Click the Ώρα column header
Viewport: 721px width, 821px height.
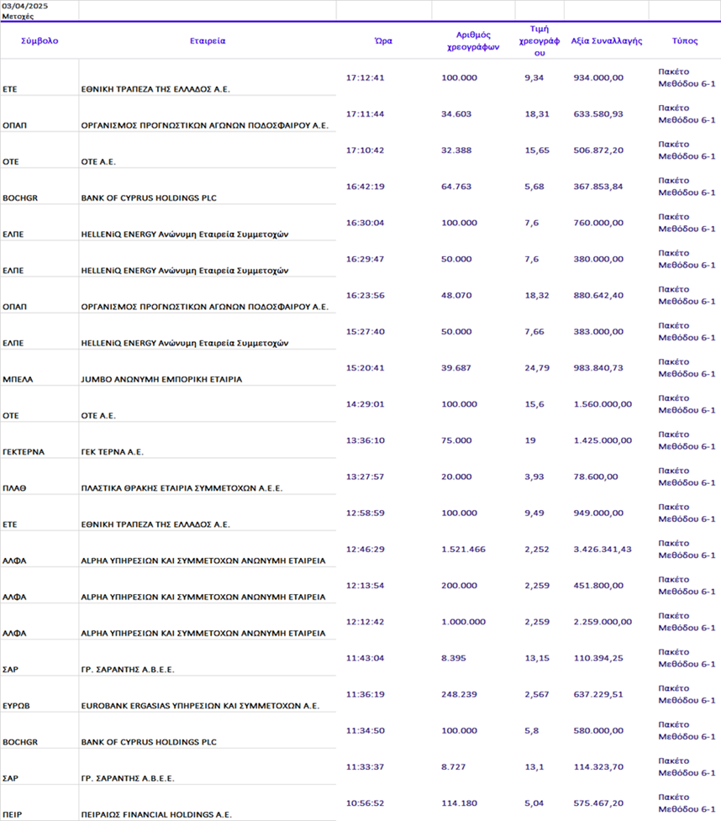383,41
